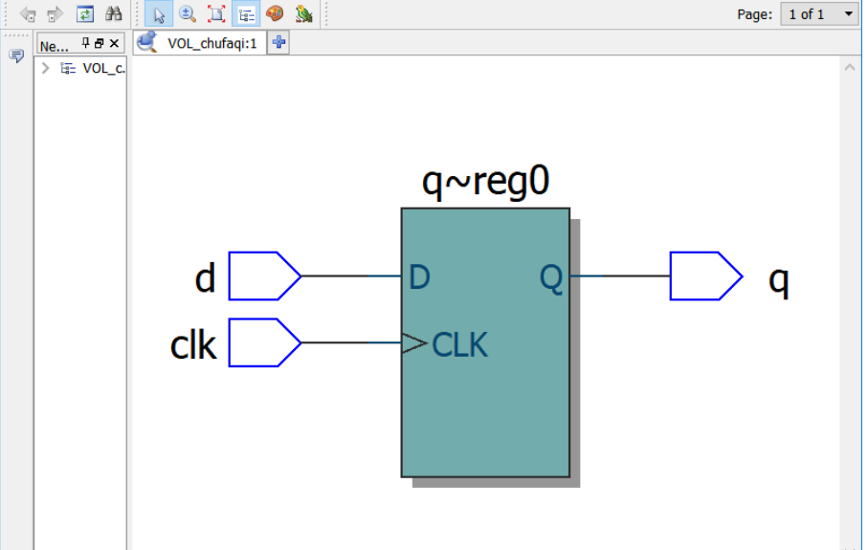
Task: Click the red fit-in-window icon
Action: tap(216, 13)
